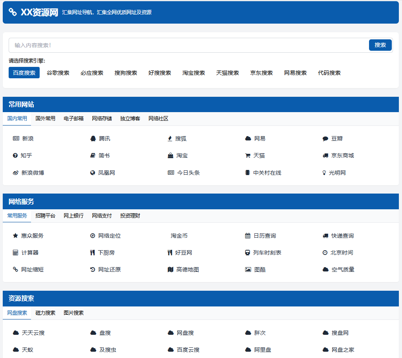Switch to the 国外常用 tab
Screen dimensions: 402x358
coord(45,118)
